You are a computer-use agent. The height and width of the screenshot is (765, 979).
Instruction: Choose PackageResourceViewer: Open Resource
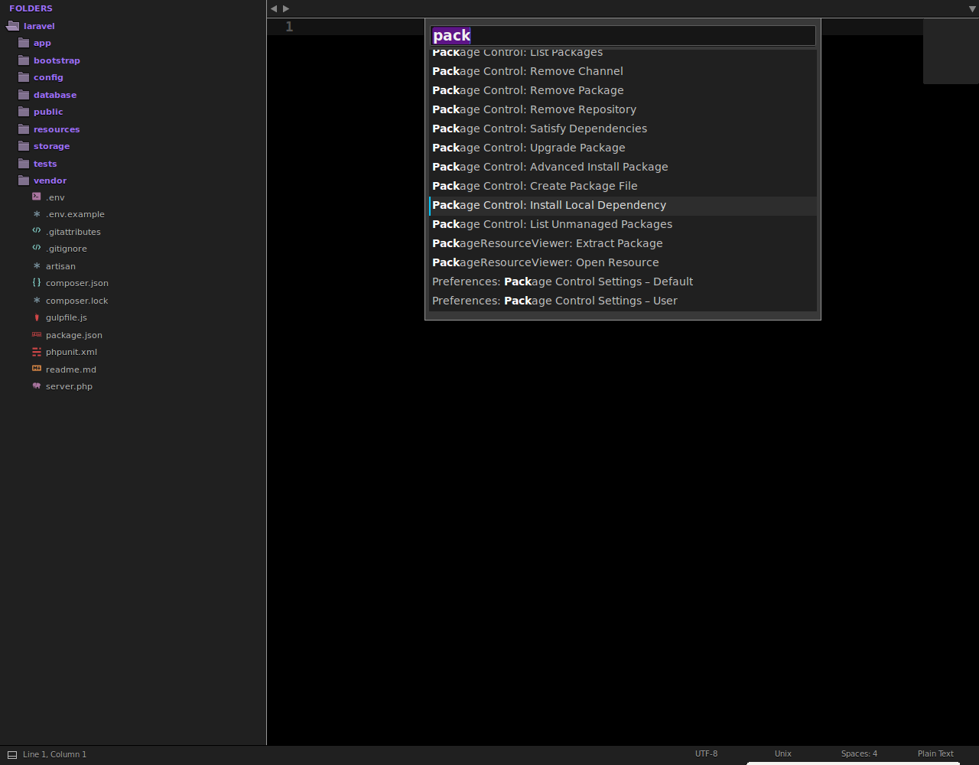point(623,262)
